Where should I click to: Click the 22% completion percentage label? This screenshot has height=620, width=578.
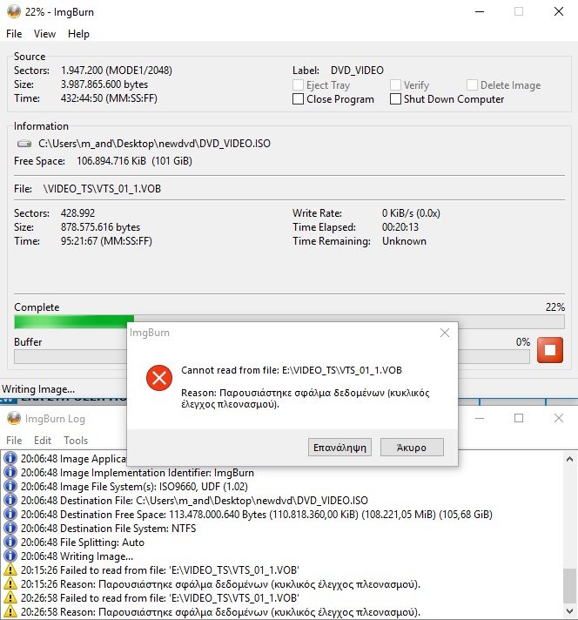(x=555, y=307)
